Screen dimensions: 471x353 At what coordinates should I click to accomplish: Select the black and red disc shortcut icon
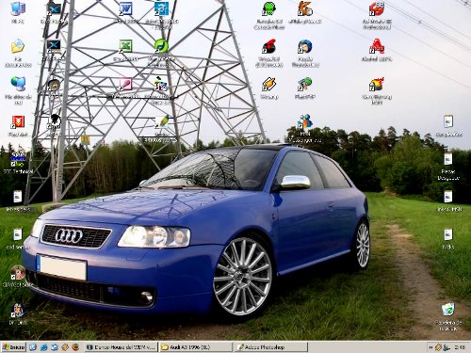pos(268,46)
